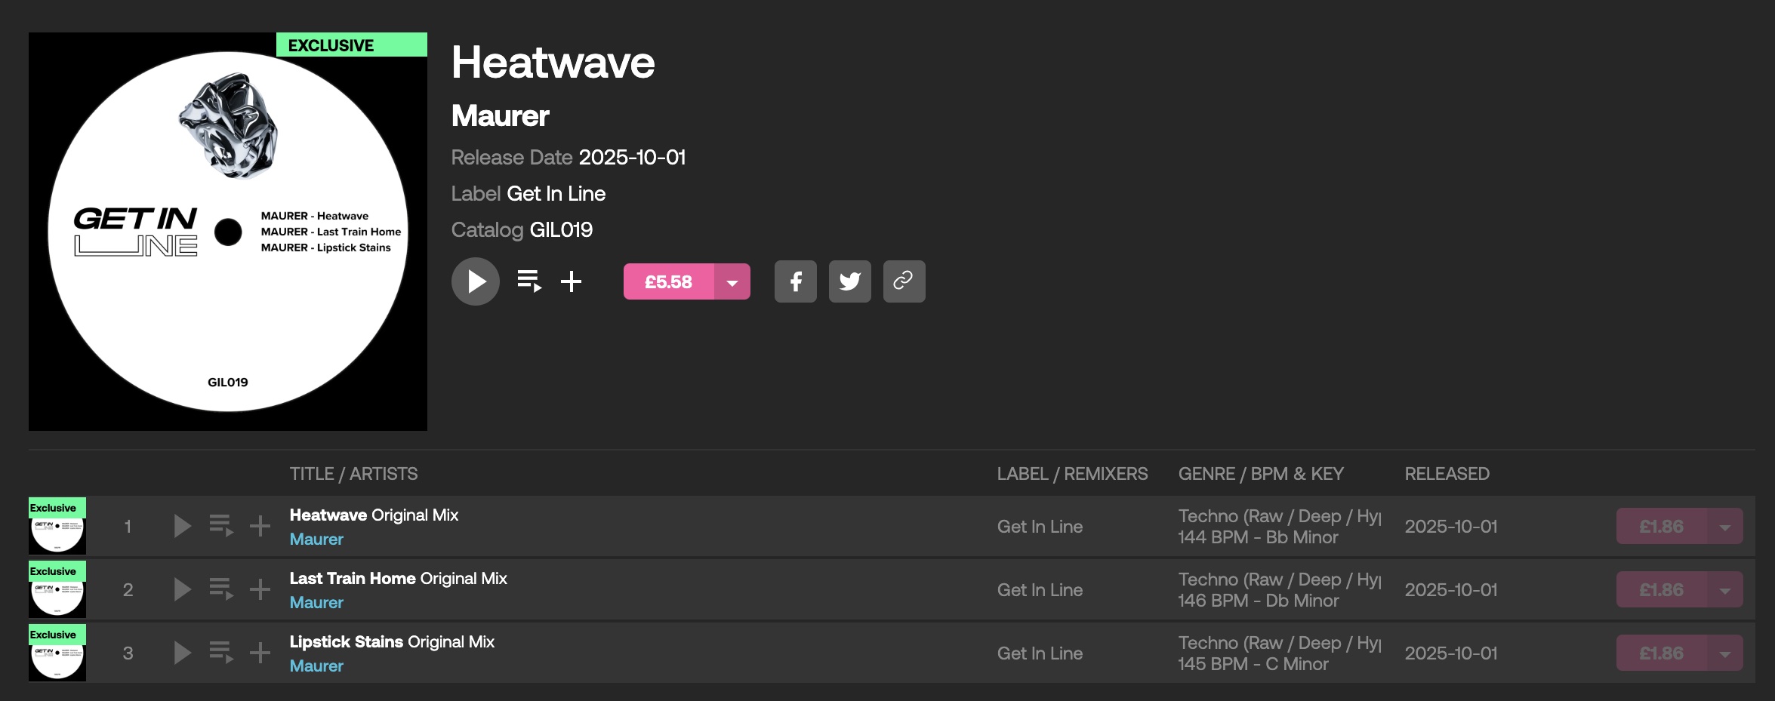Image resolution: width=1775 pixels, height=701 pixels.
Task: Open price options for Heatwave track
Action: 1724,527
